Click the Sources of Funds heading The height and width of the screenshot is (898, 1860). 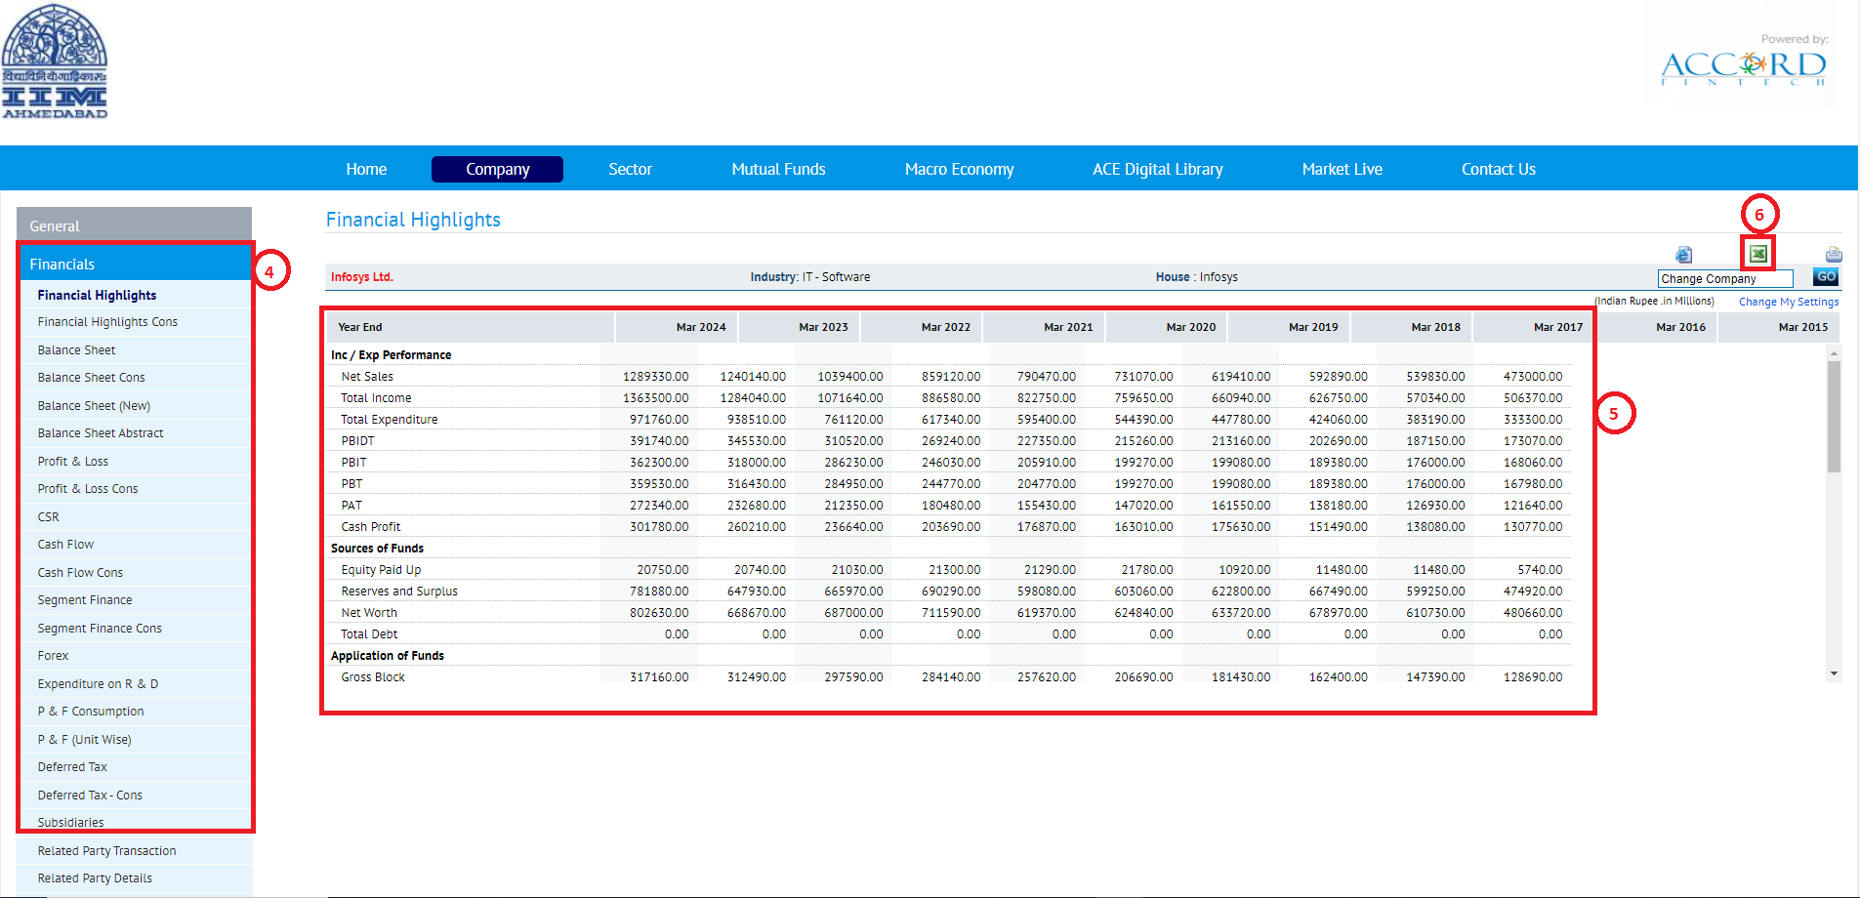coord(377,549)
